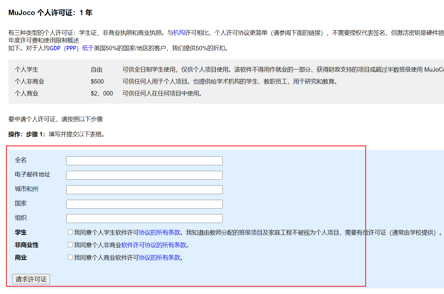444x294 pixels.
Task: Click the 请求许可证 button
Action: [x=31, y=279]
